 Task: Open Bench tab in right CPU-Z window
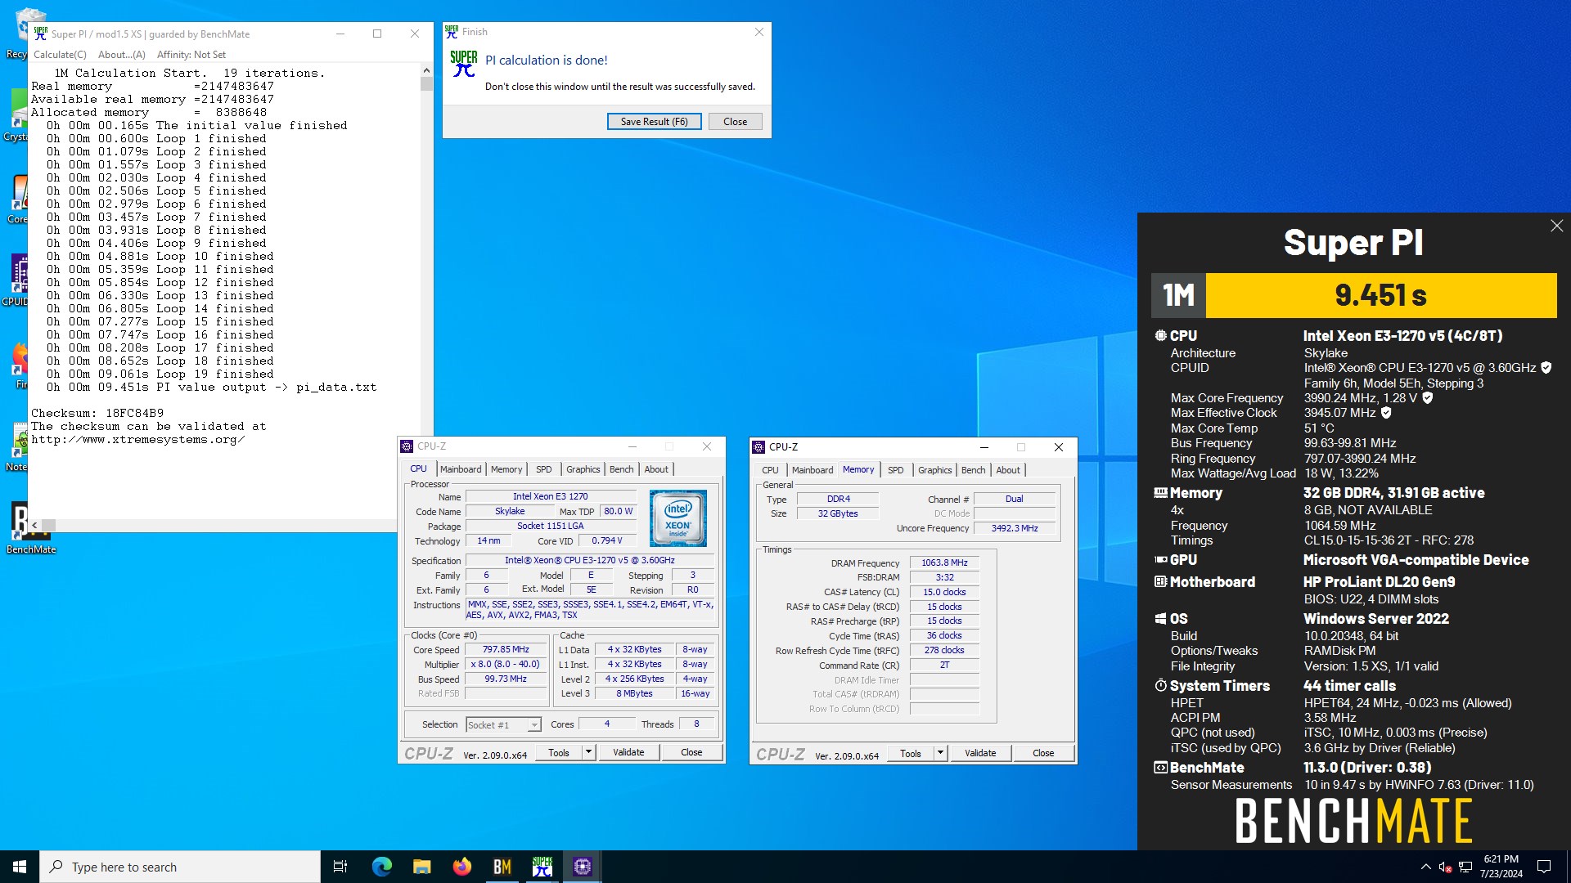(x=973, y=469)
